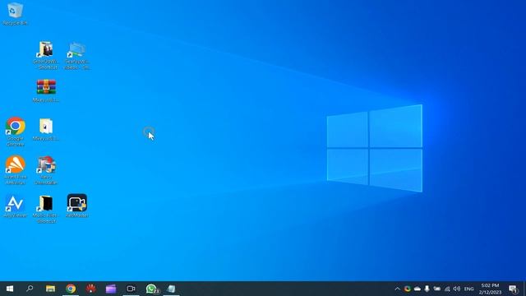Open WhatsApp from the taskbar
The height and width of the screenshot is (296, 526).
(151, 289)
